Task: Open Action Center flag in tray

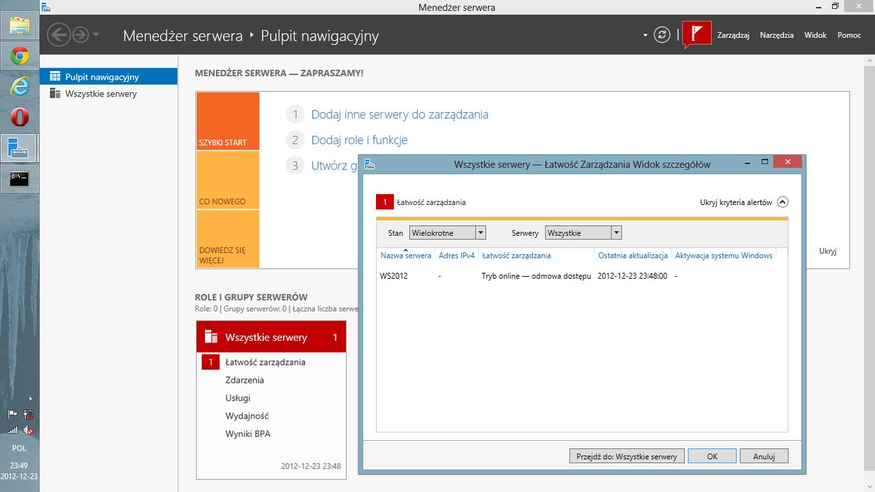Action: tap(12, 414)
